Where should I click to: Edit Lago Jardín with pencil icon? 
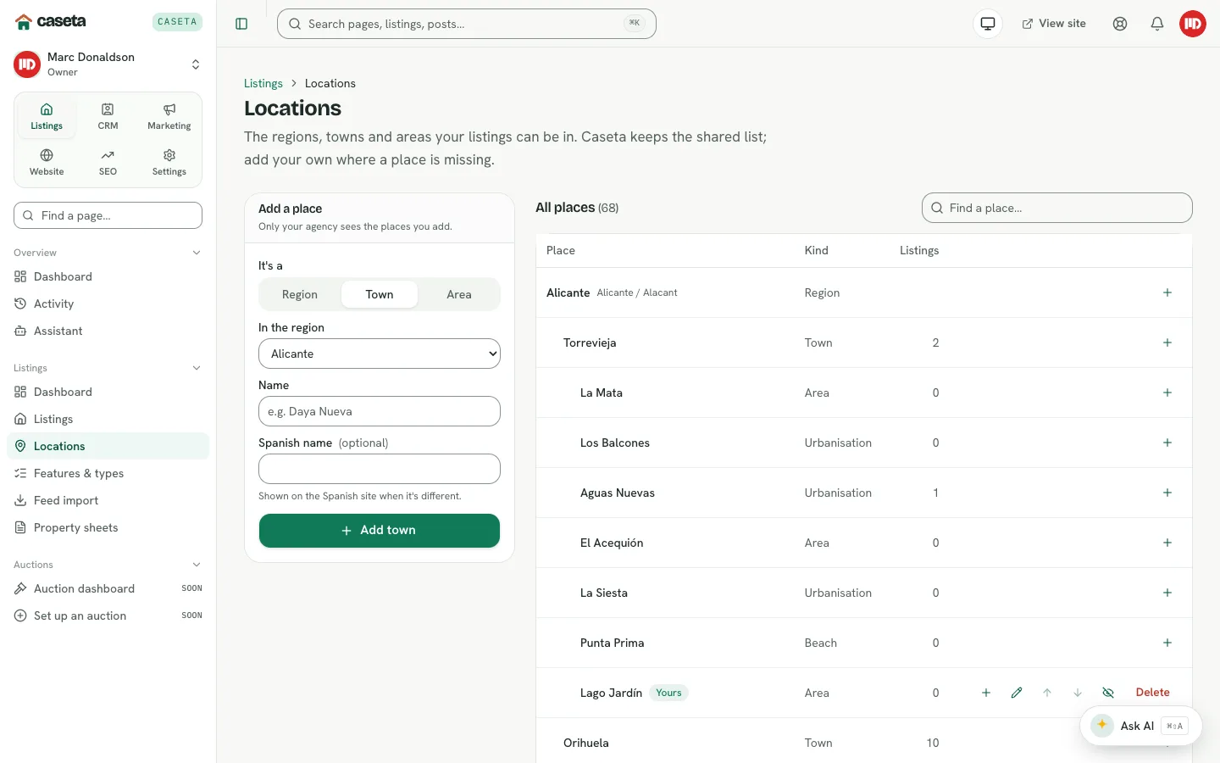(x=1017, y=693)
